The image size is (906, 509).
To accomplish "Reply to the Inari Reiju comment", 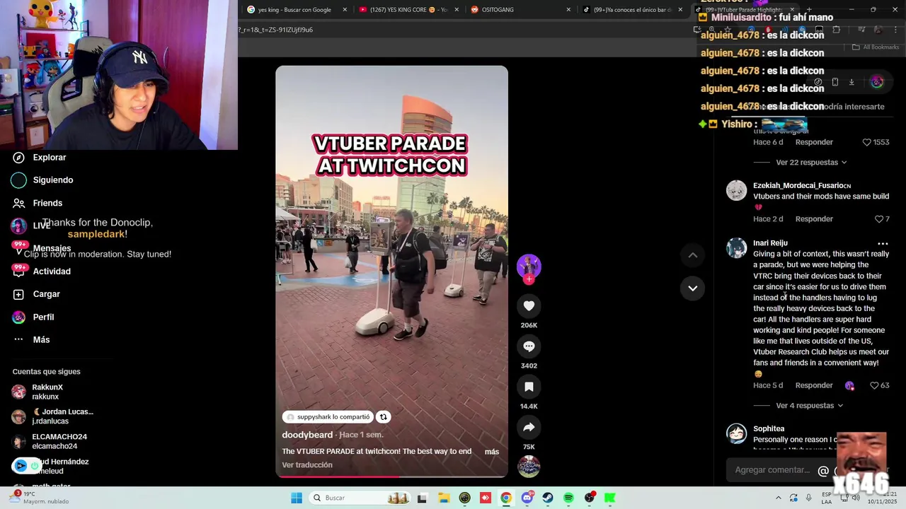I will 814,386.
